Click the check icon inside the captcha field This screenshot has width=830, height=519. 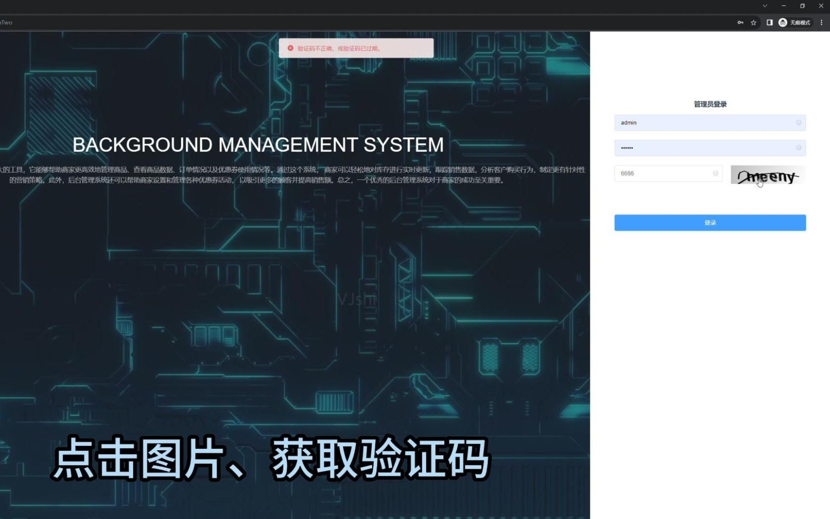pyautogui.click(x=715, y=173)
